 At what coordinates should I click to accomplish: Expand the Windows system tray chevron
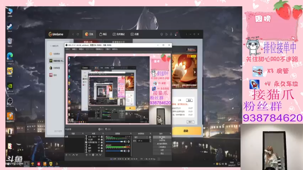[x=214, y=164]
